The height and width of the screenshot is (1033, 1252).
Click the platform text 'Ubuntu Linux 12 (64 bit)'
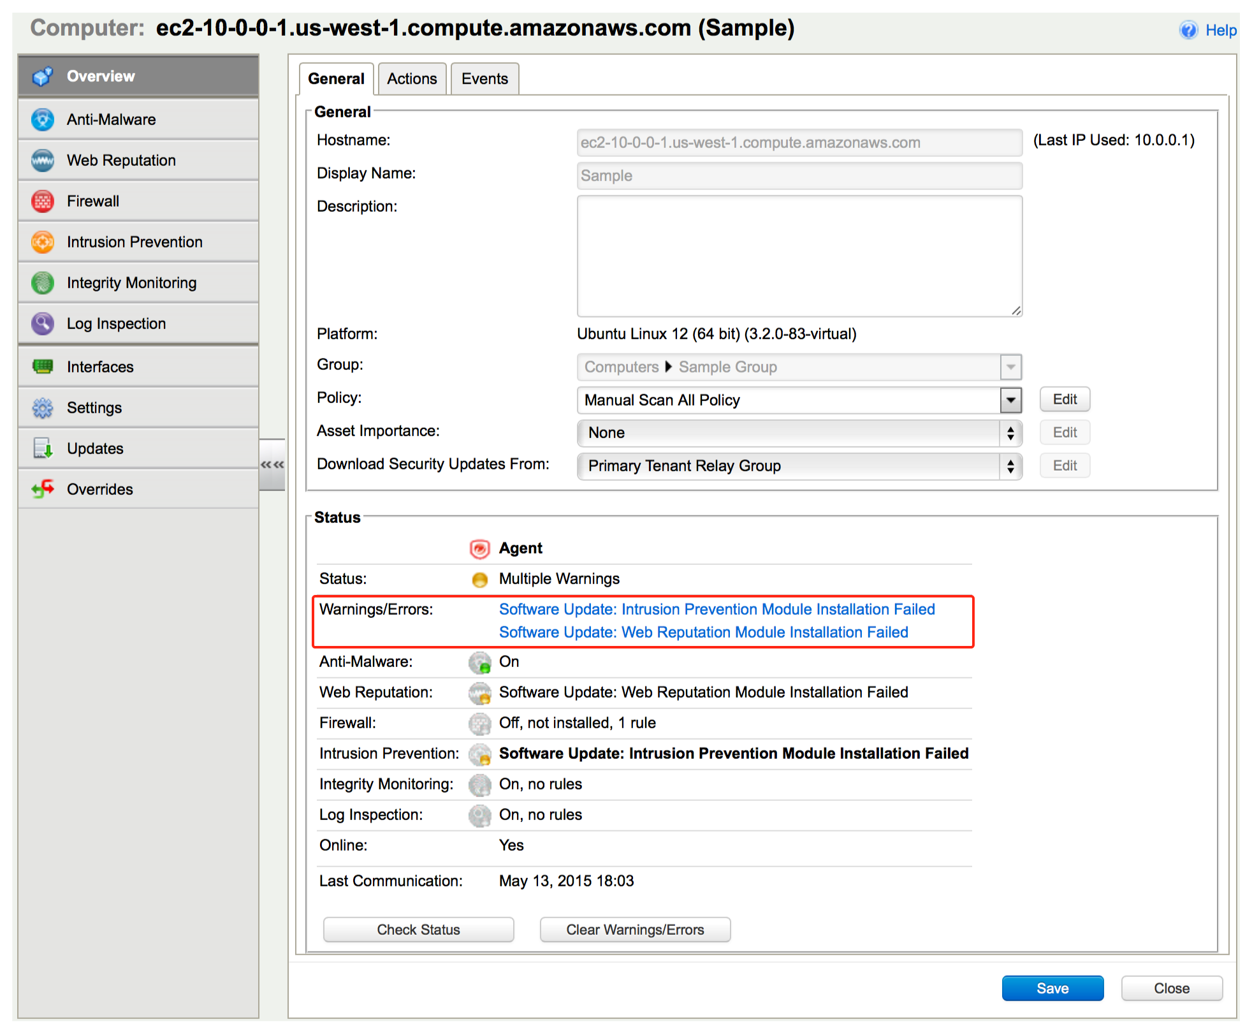pos(659,334)
